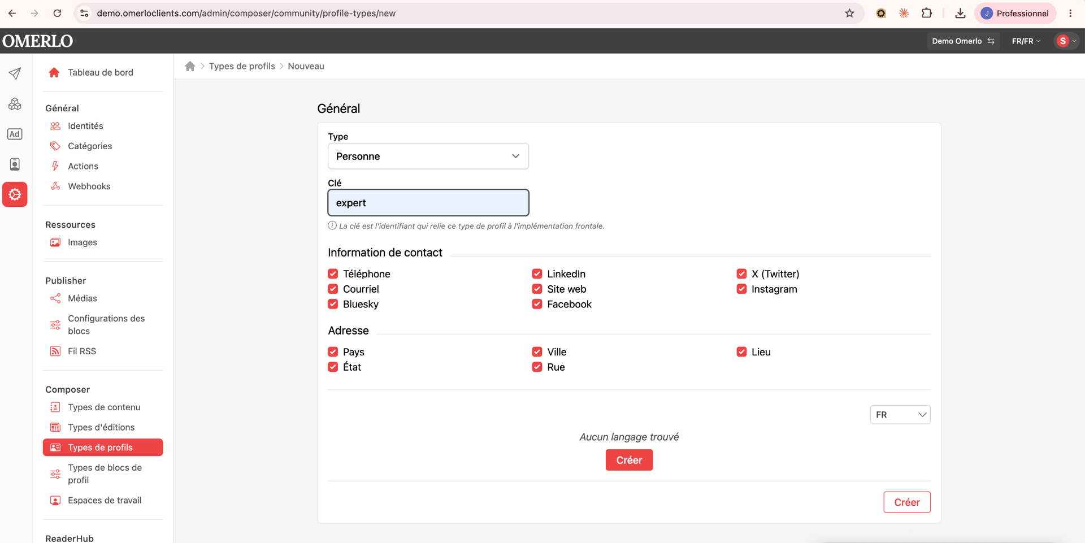Click the workspace switch arrows next to Demo Omerlo

(991, 41)
